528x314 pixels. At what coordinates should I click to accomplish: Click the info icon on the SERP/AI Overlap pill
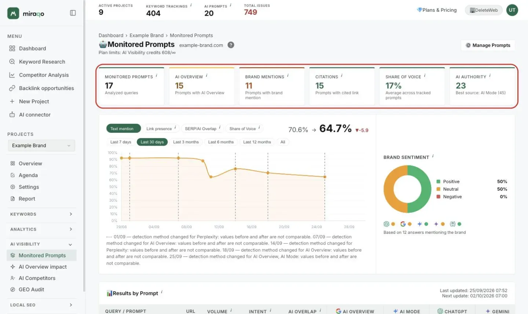click(x=220, y=127)
